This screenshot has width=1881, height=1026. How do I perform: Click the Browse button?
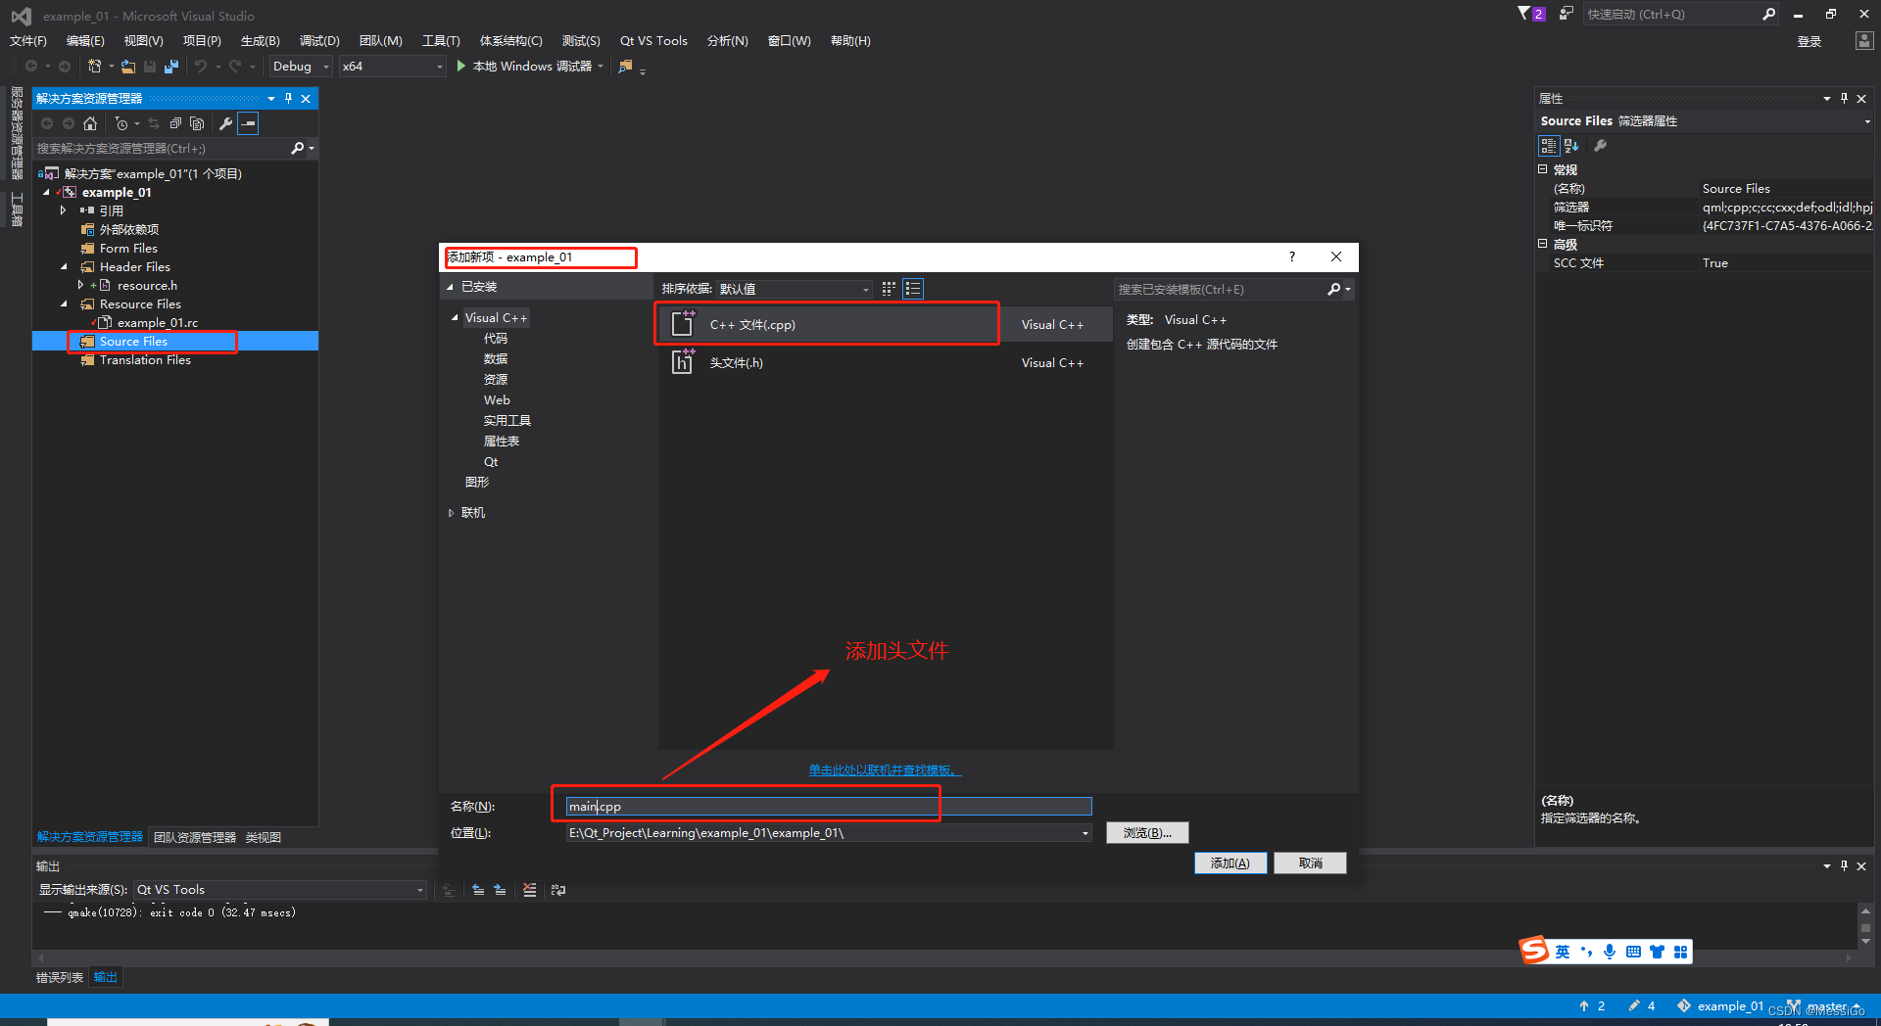1147,832
